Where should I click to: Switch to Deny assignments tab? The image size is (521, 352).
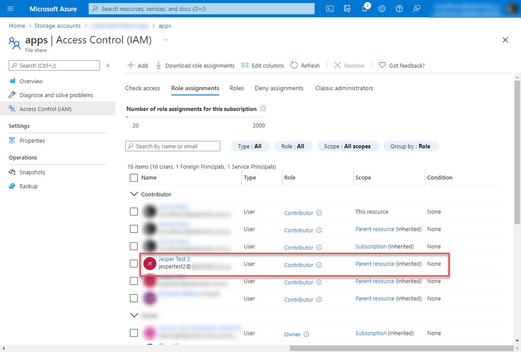(279, 88)
